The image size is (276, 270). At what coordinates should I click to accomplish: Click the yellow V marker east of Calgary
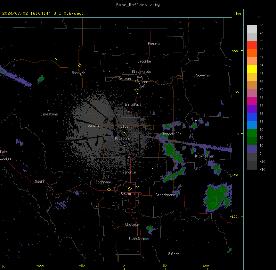[137, 187]
